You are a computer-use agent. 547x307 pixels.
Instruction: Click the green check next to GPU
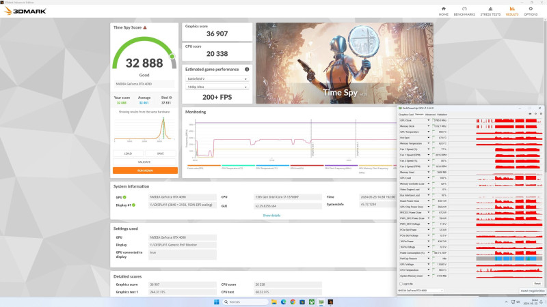tap(124, 197)
